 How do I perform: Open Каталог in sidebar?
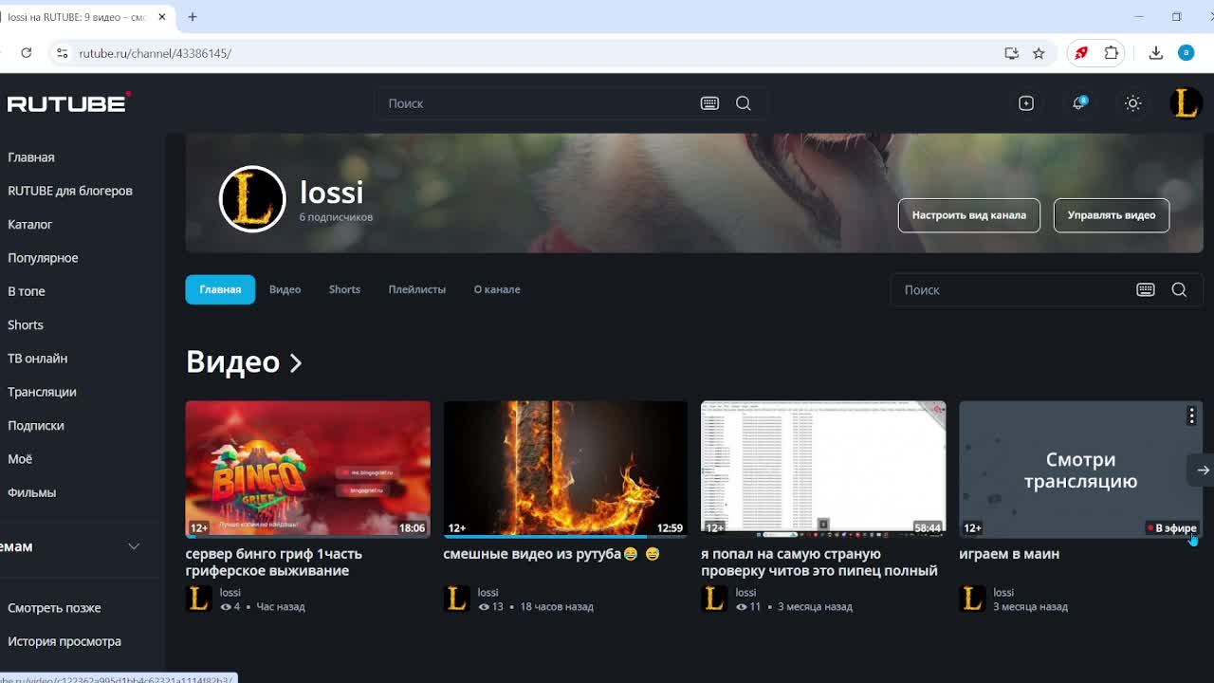30,225
